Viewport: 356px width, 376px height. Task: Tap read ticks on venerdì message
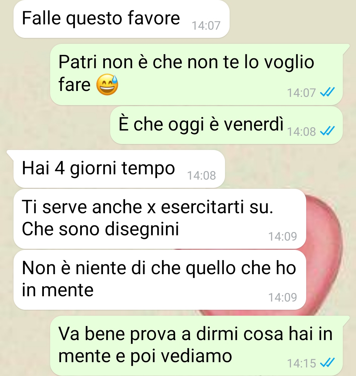pos(327,131)
